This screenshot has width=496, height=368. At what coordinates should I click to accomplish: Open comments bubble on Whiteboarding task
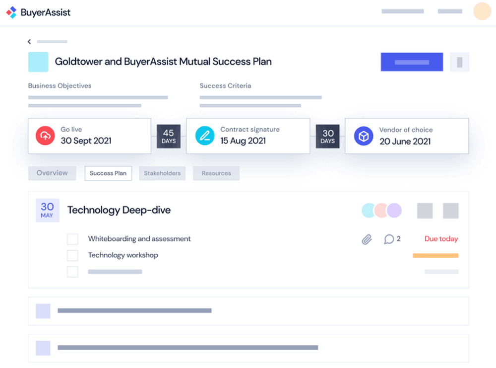tap(389, 239)
